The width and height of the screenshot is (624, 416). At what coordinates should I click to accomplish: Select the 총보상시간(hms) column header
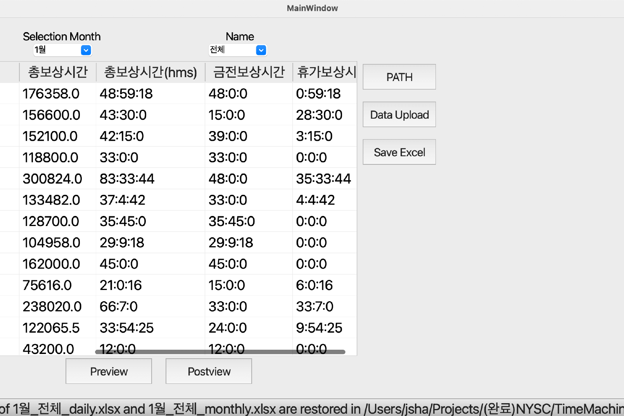[x=150, y=72]
